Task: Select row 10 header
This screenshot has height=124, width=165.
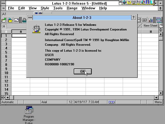Action: pos(6,73)
